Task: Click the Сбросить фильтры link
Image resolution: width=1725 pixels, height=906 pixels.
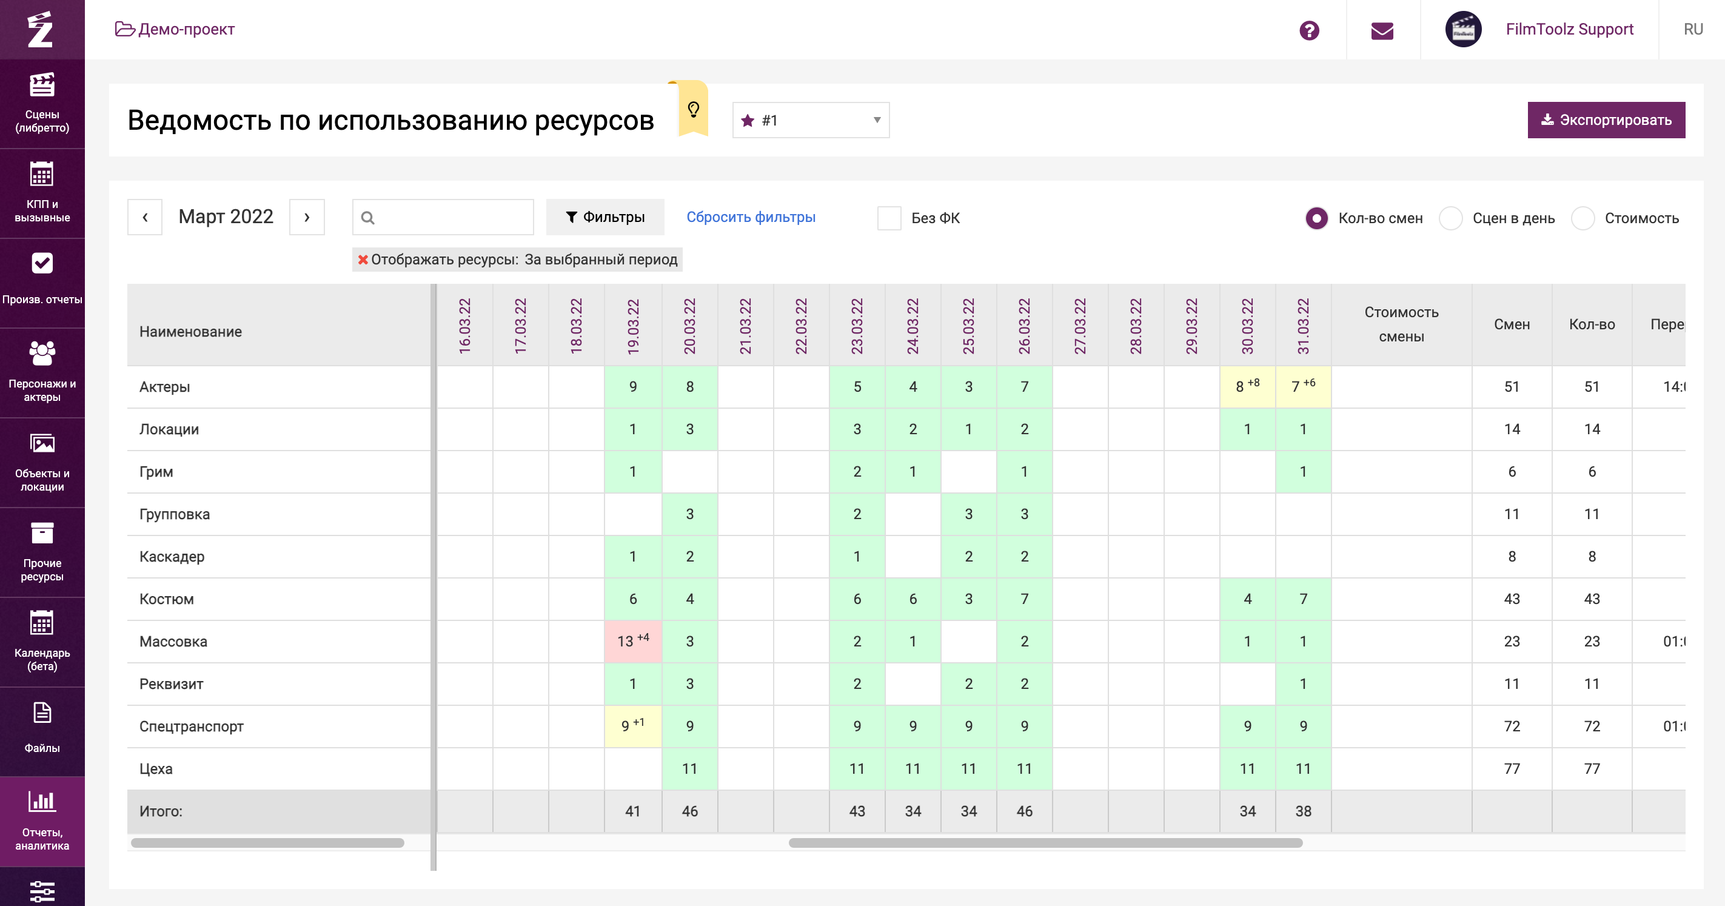Action: [x=750, y=217]
